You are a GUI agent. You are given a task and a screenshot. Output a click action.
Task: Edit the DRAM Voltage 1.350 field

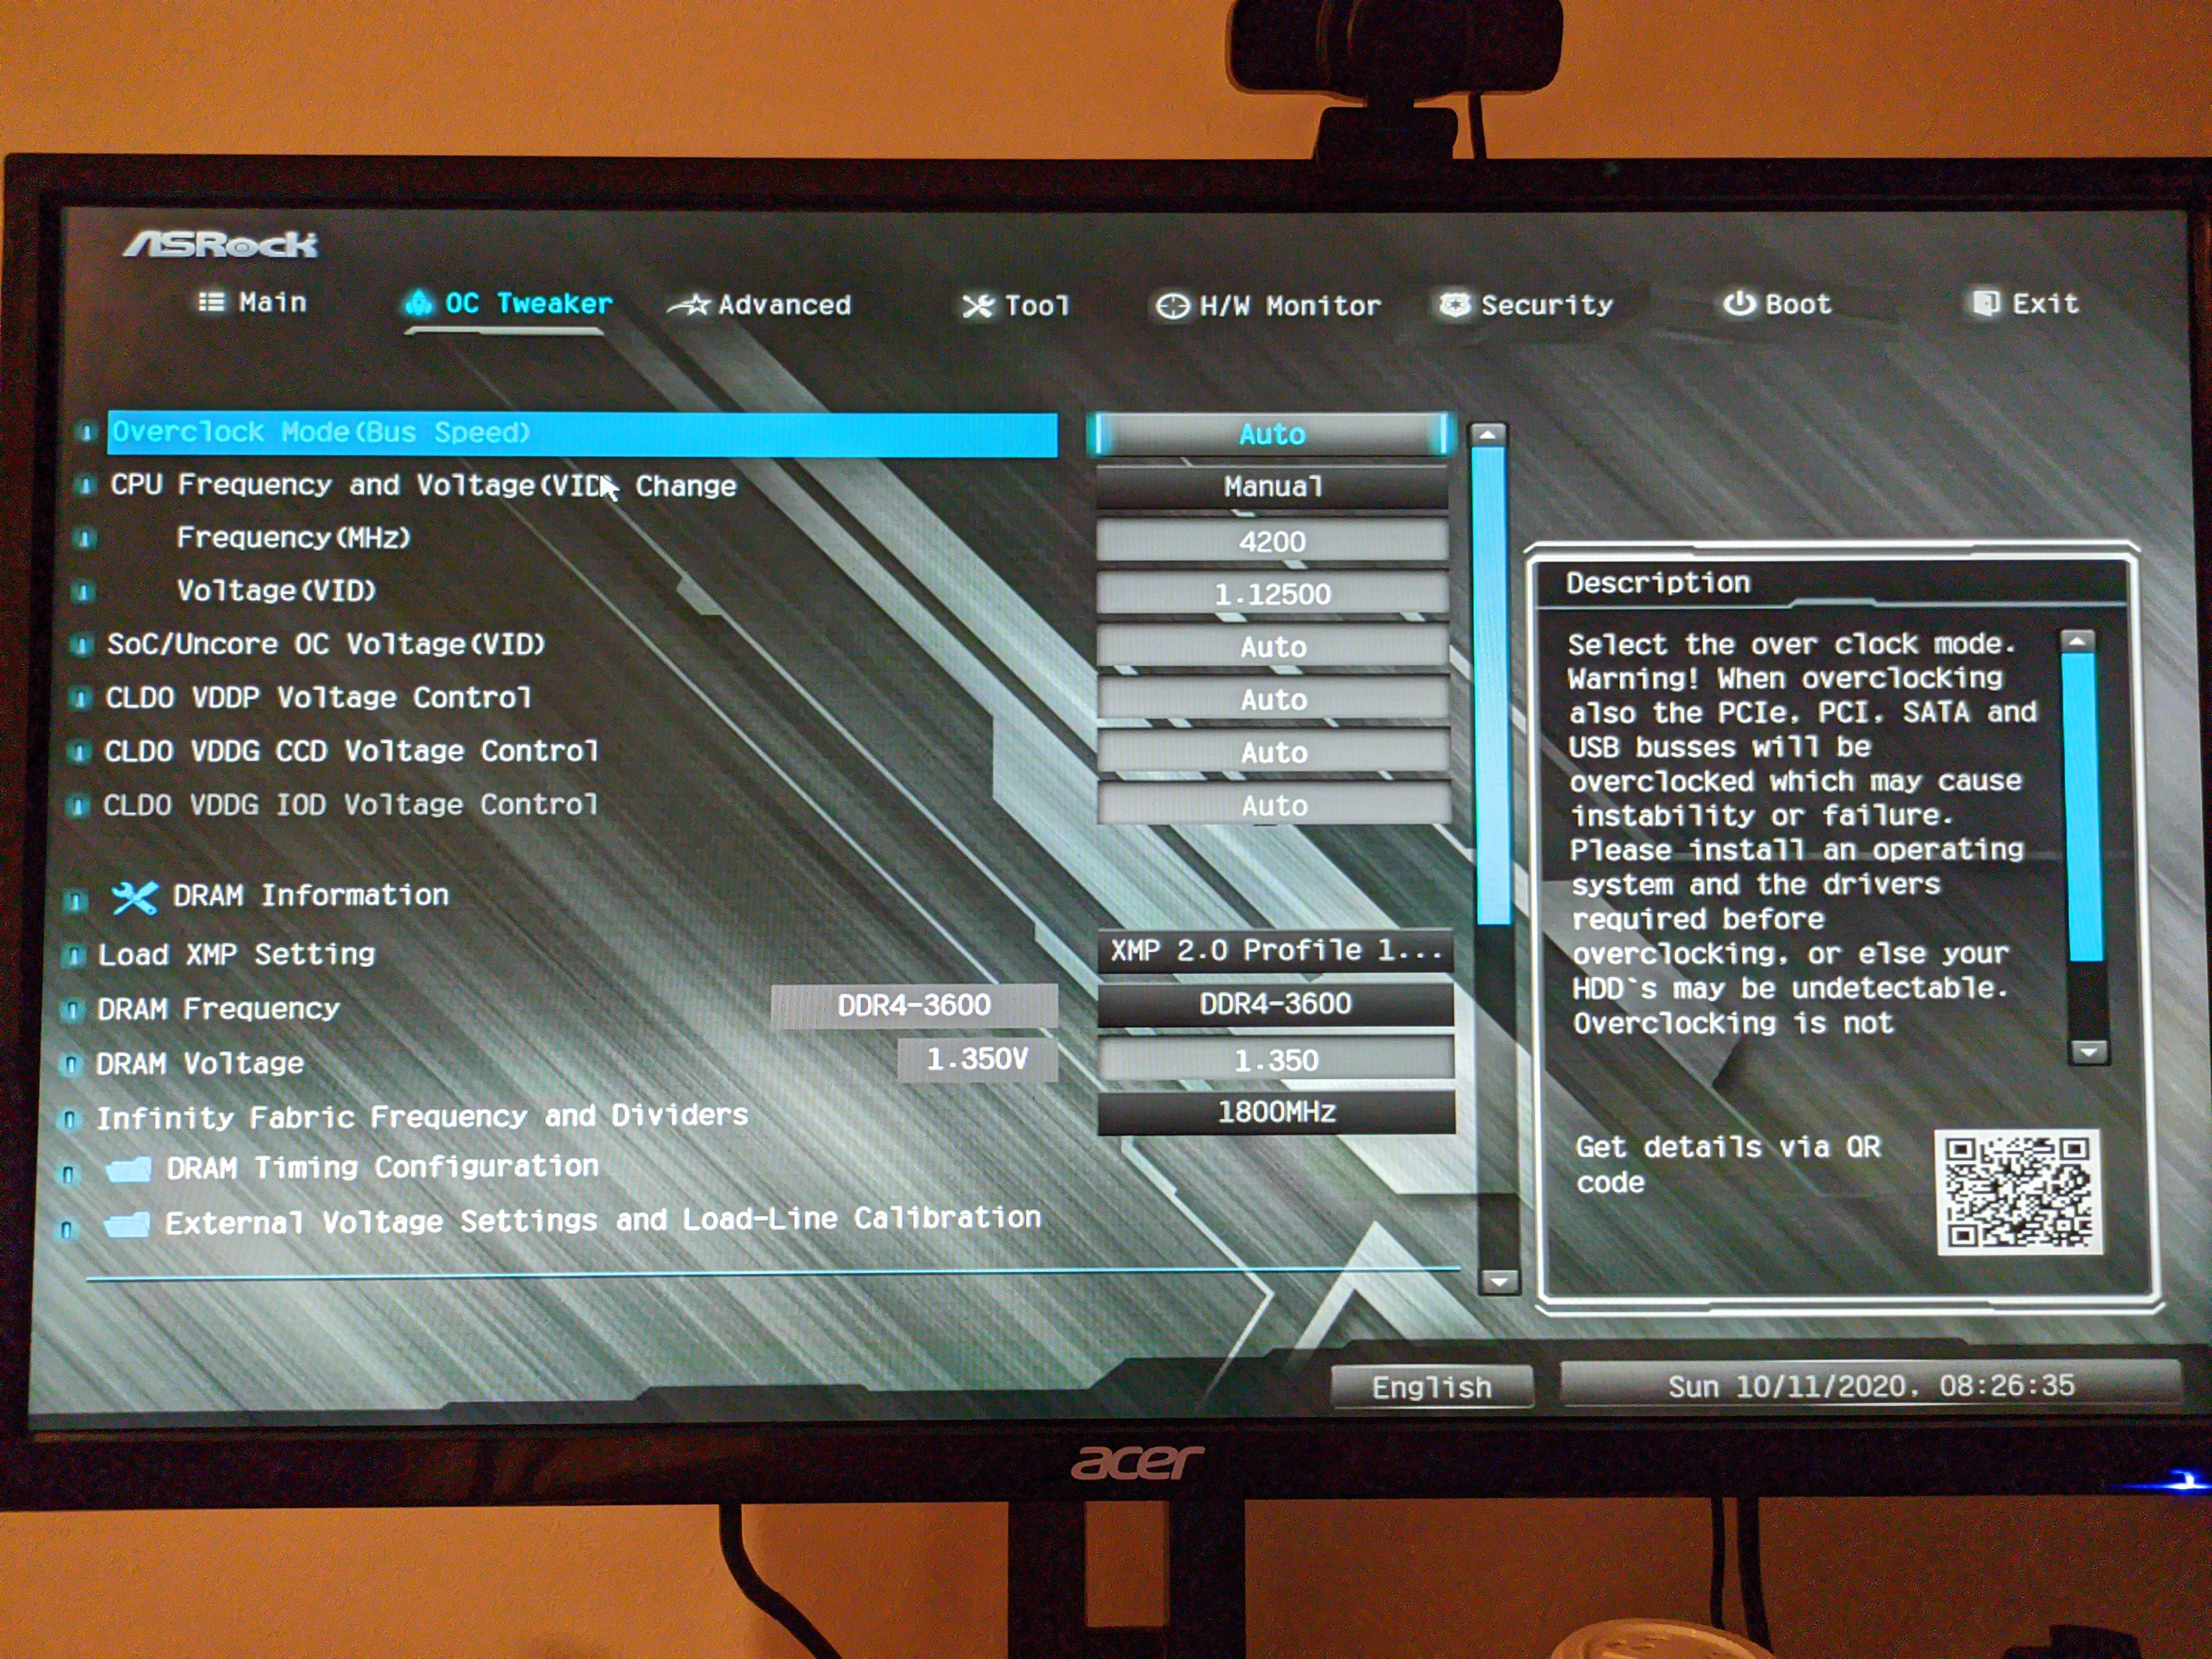(1276, 1059)
